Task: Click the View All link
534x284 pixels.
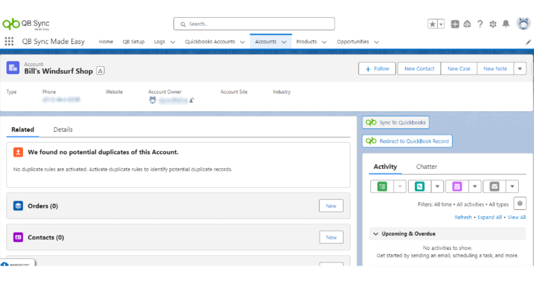Action: tap(517, 217)
